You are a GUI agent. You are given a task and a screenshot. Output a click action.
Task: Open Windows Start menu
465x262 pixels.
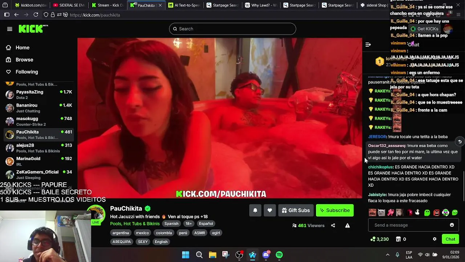(185, 255)
